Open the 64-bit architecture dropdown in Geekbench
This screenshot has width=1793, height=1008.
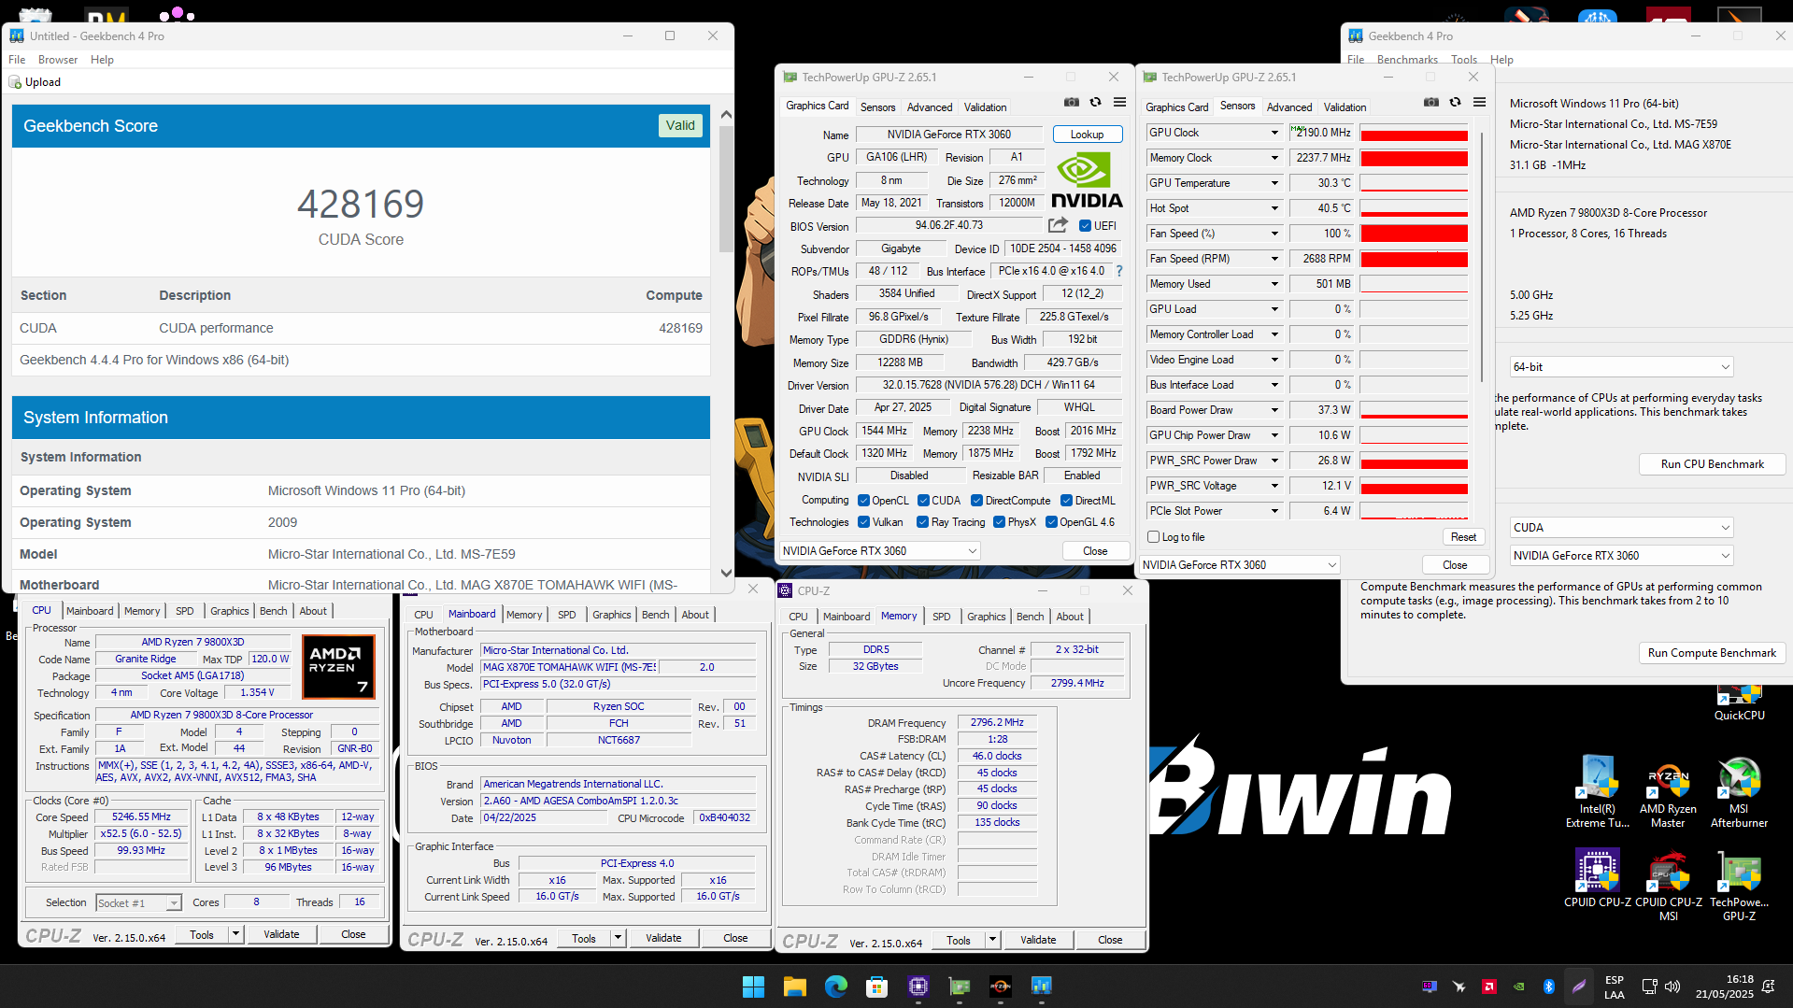click(1621, 367)
